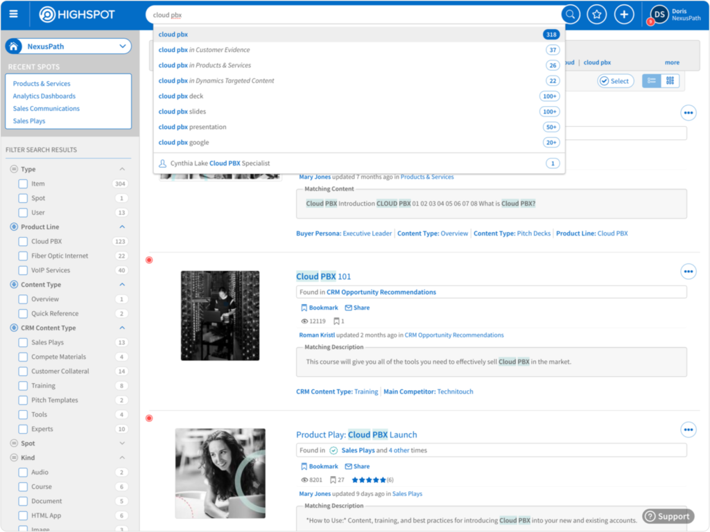
Task: Share the Product Play Cloud PBX Launch
Action: coord(357,466)
